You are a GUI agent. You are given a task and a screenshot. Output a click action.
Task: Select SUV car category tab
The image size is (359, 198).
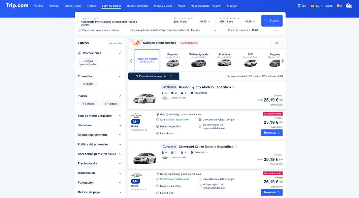click(x=250, y=60)
